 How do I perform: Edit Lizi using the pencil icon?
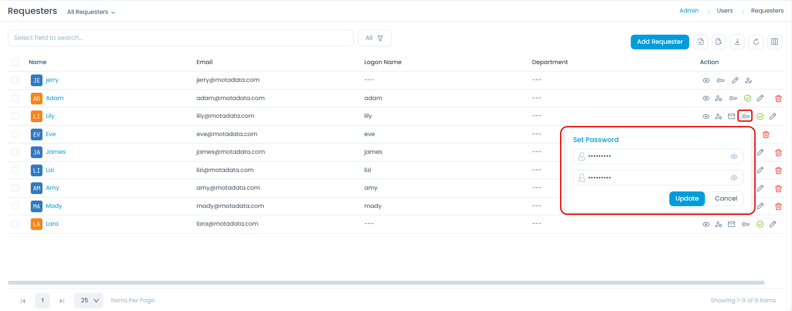[x=760, y=170]
